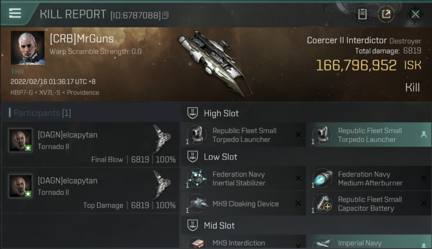Select the Final Blow elcapytan portrait
Viewport: 432px width, 249px height.
point(21,140)
